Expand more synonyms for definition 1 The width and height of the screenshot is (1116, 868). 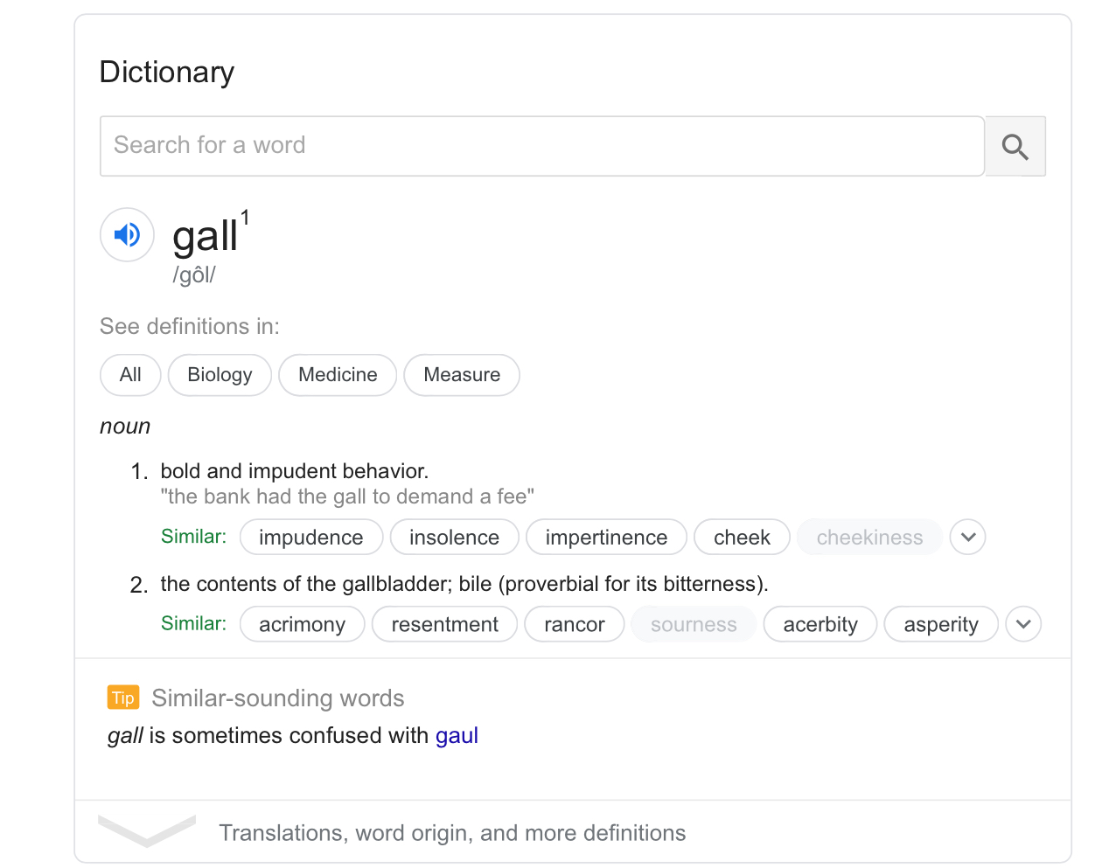point(967,537)
